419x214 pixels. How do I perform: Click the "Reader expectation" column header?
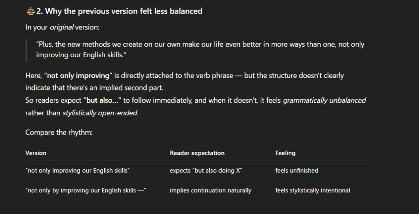[x=197, y=153]
